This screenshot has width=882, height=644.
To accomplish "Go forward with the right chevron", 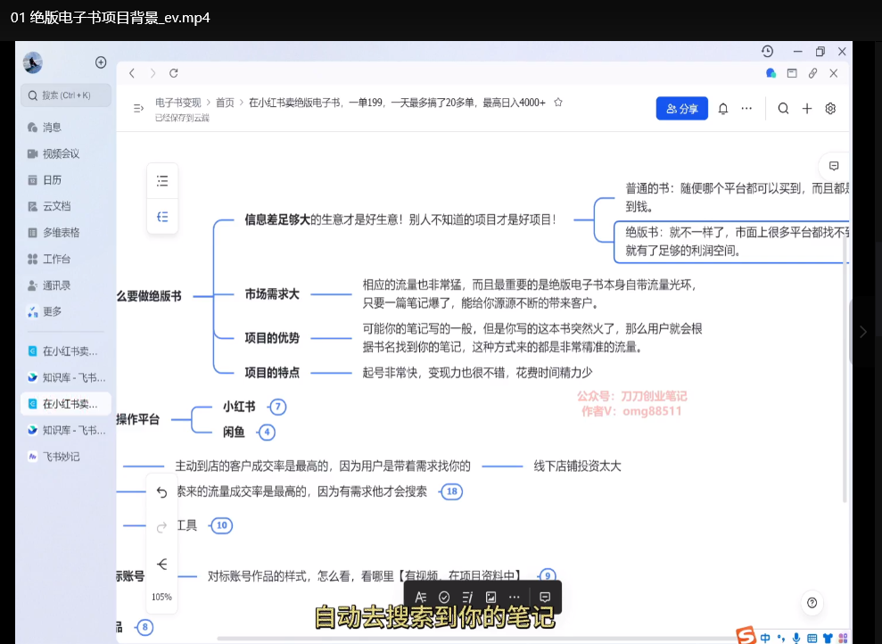I will pos(152,73).
